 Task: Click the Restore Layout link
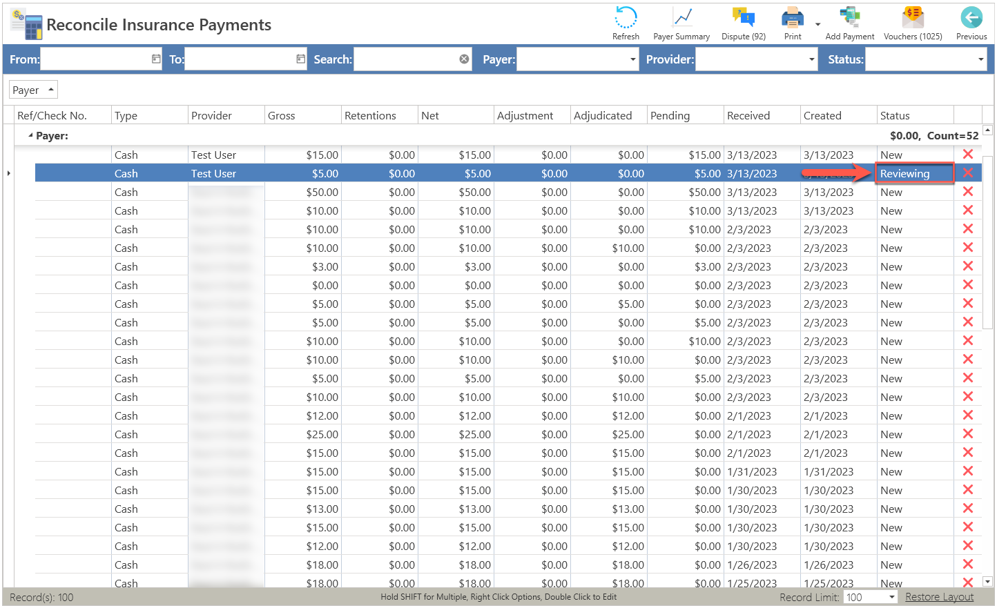(939, 597)
